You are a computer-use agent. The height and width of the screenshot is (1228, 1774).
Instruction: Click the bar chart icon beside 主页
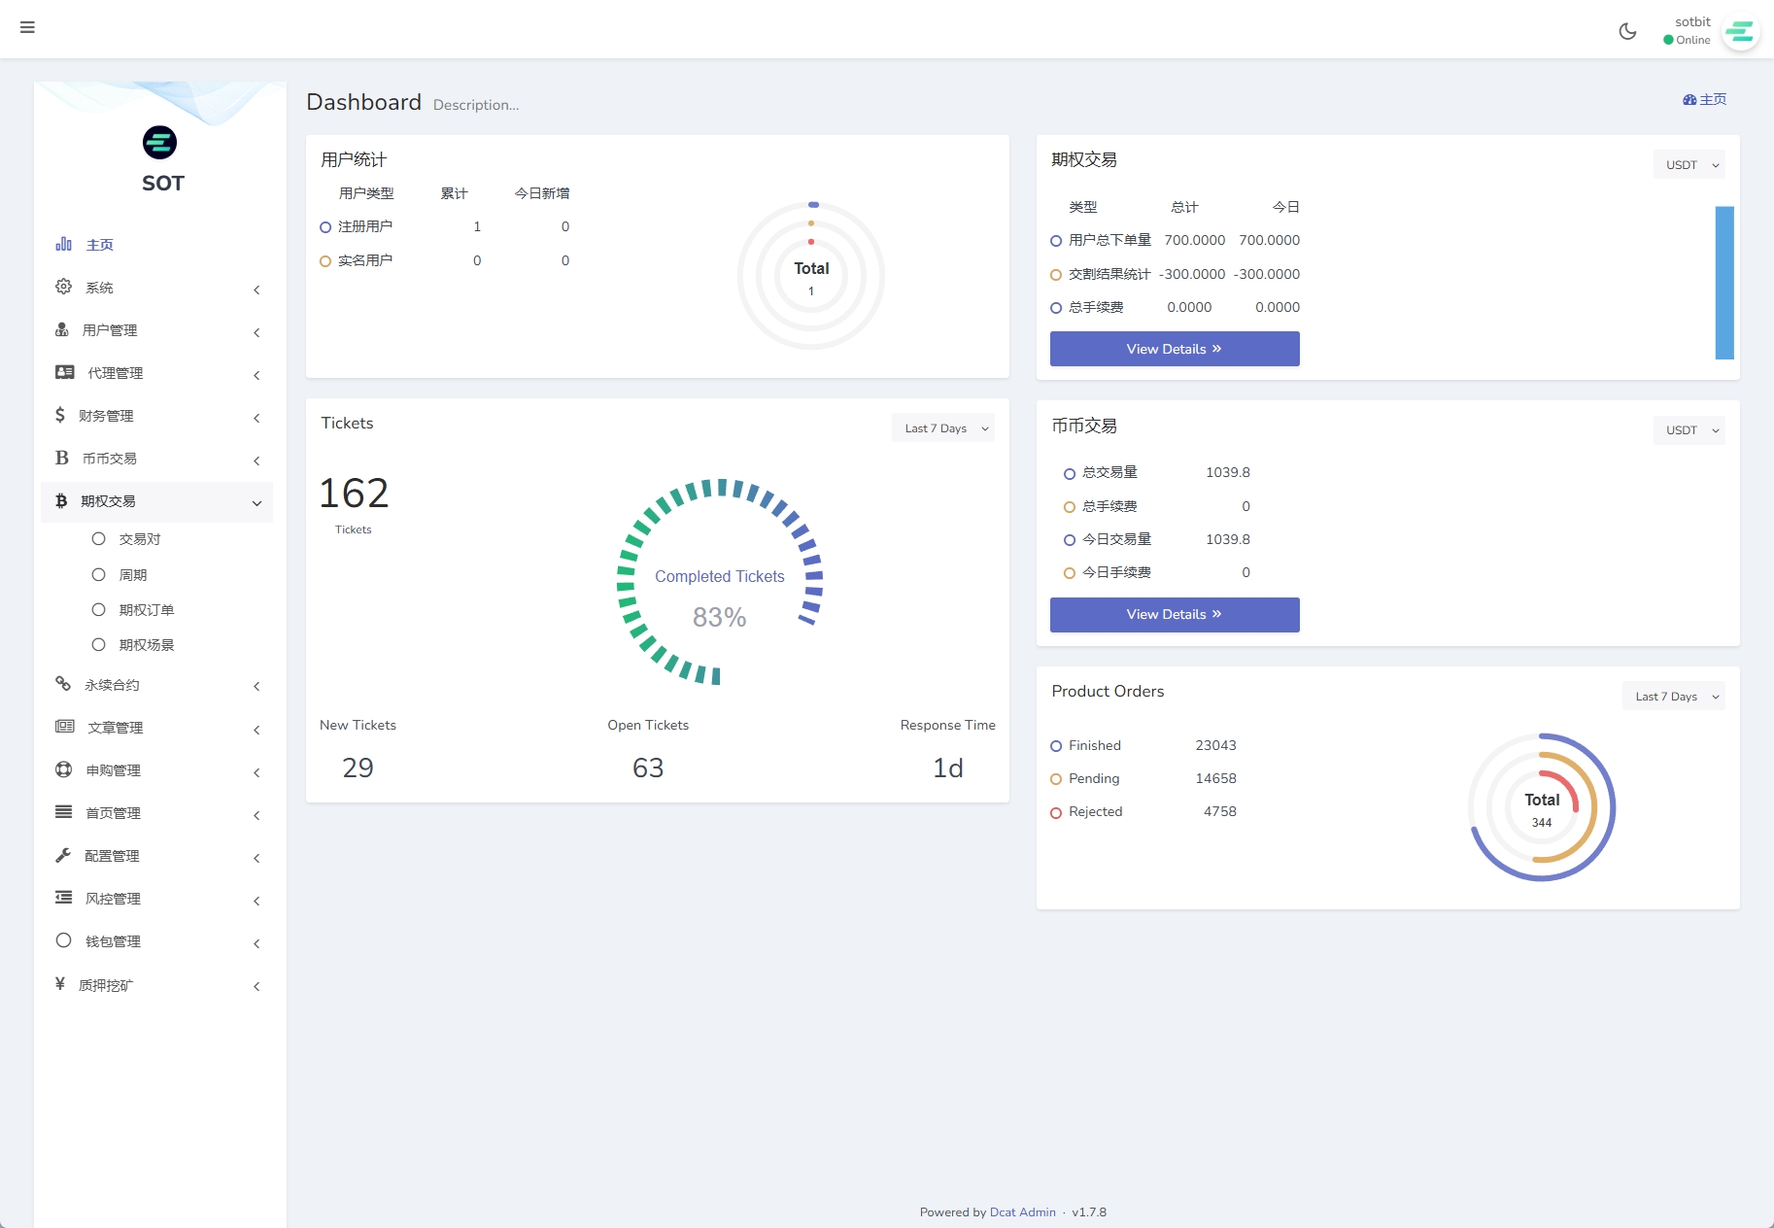click(64, 244)
